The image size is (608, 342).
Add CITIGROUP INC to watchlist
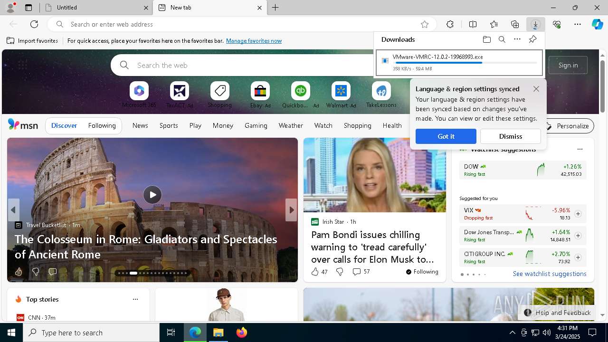tap(578, 257)
